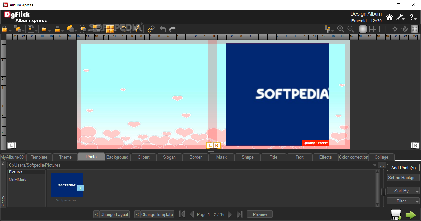Select the Pictures folder entry
The width and height of the screenshot is (421, 221).
tap(27, 172)
